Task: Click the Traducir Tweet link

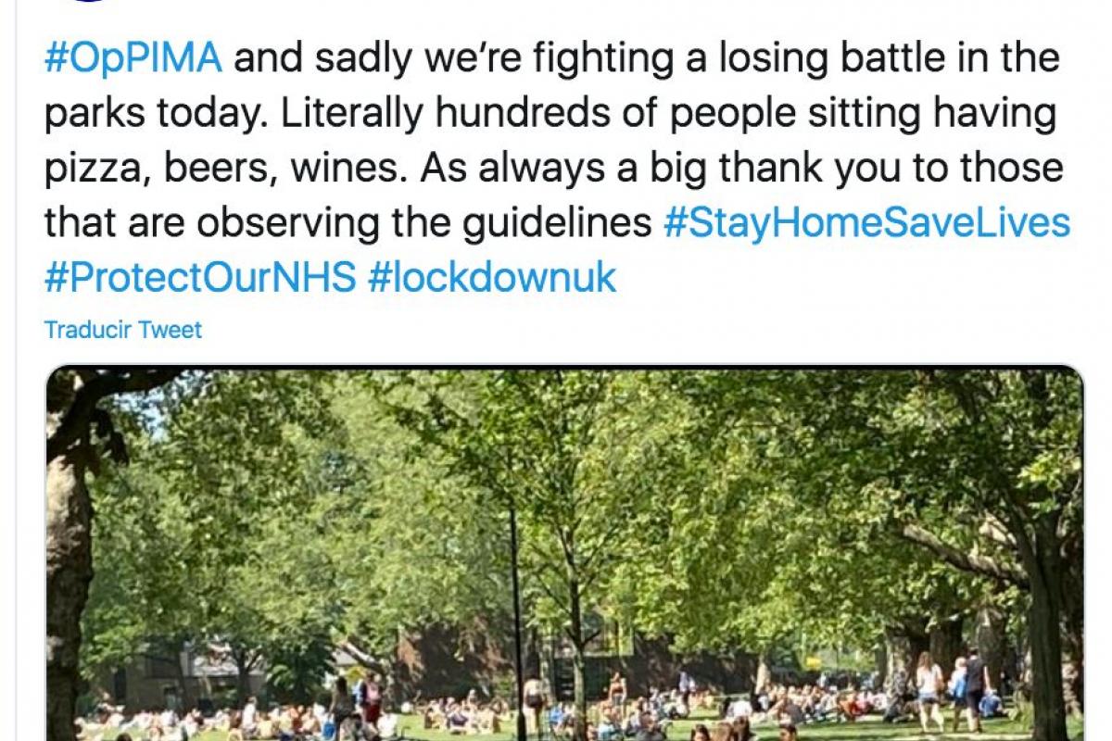Action: pyautogui.click(x=123, y=330)
